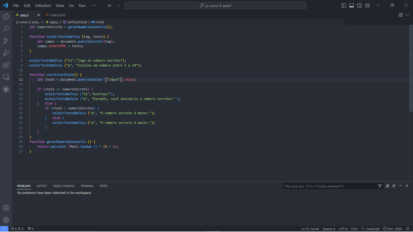Open the Source Control view

pyautogui.click(x=6, y=41)
